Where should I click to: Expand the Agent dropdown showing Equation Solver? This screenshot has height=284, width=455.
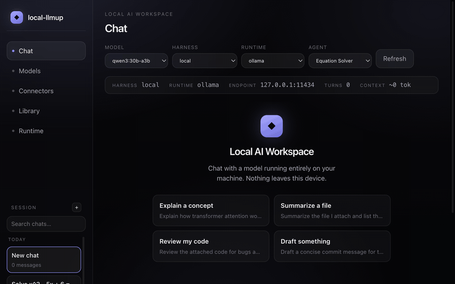[340, 61]
